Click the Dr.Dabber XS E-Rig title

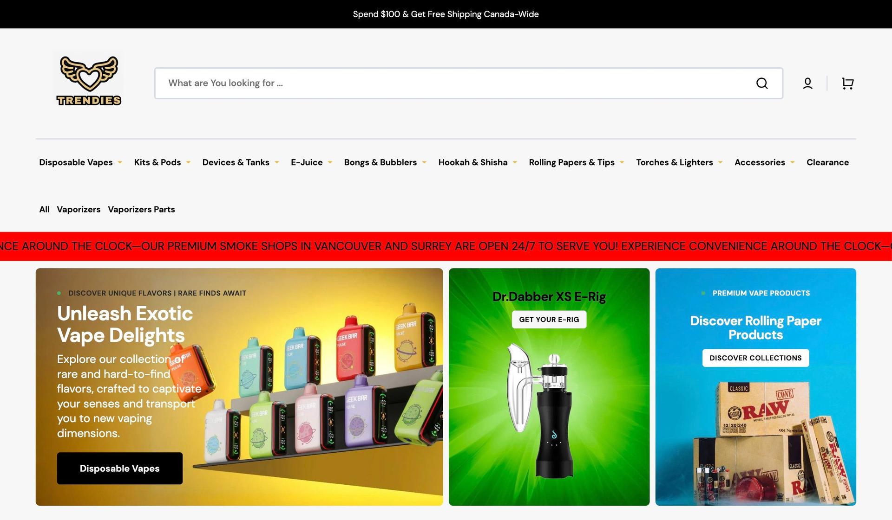point(549,296)
